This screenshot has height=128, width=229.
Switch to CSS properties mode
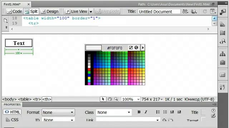[x=12, y=120]
